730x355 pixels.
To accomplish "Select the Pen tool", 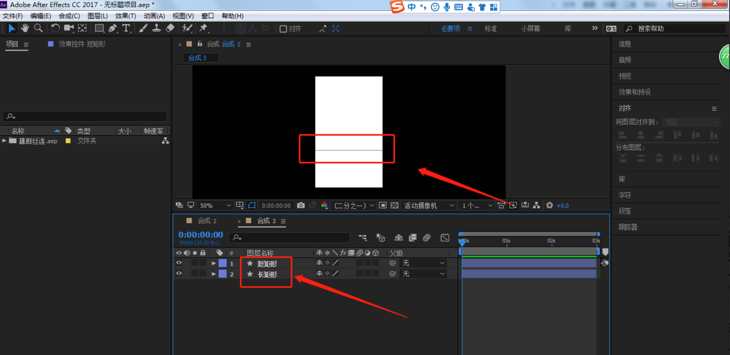I will click(x=113, y=28).
